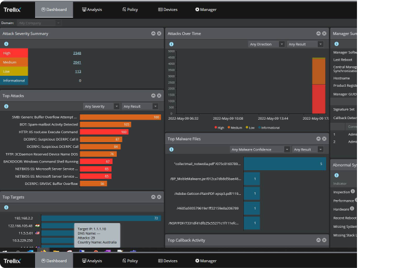Click the blue Informational severity label
The image size is (402, 268).
(14, 80)
